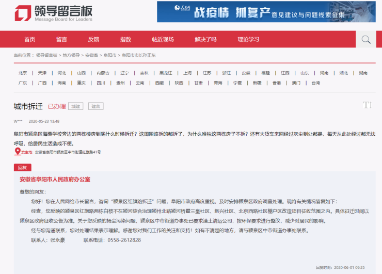Screen dimensions: 382x274
Task: Click 领导留言板 in the breadcrumb
Action: 46,55
